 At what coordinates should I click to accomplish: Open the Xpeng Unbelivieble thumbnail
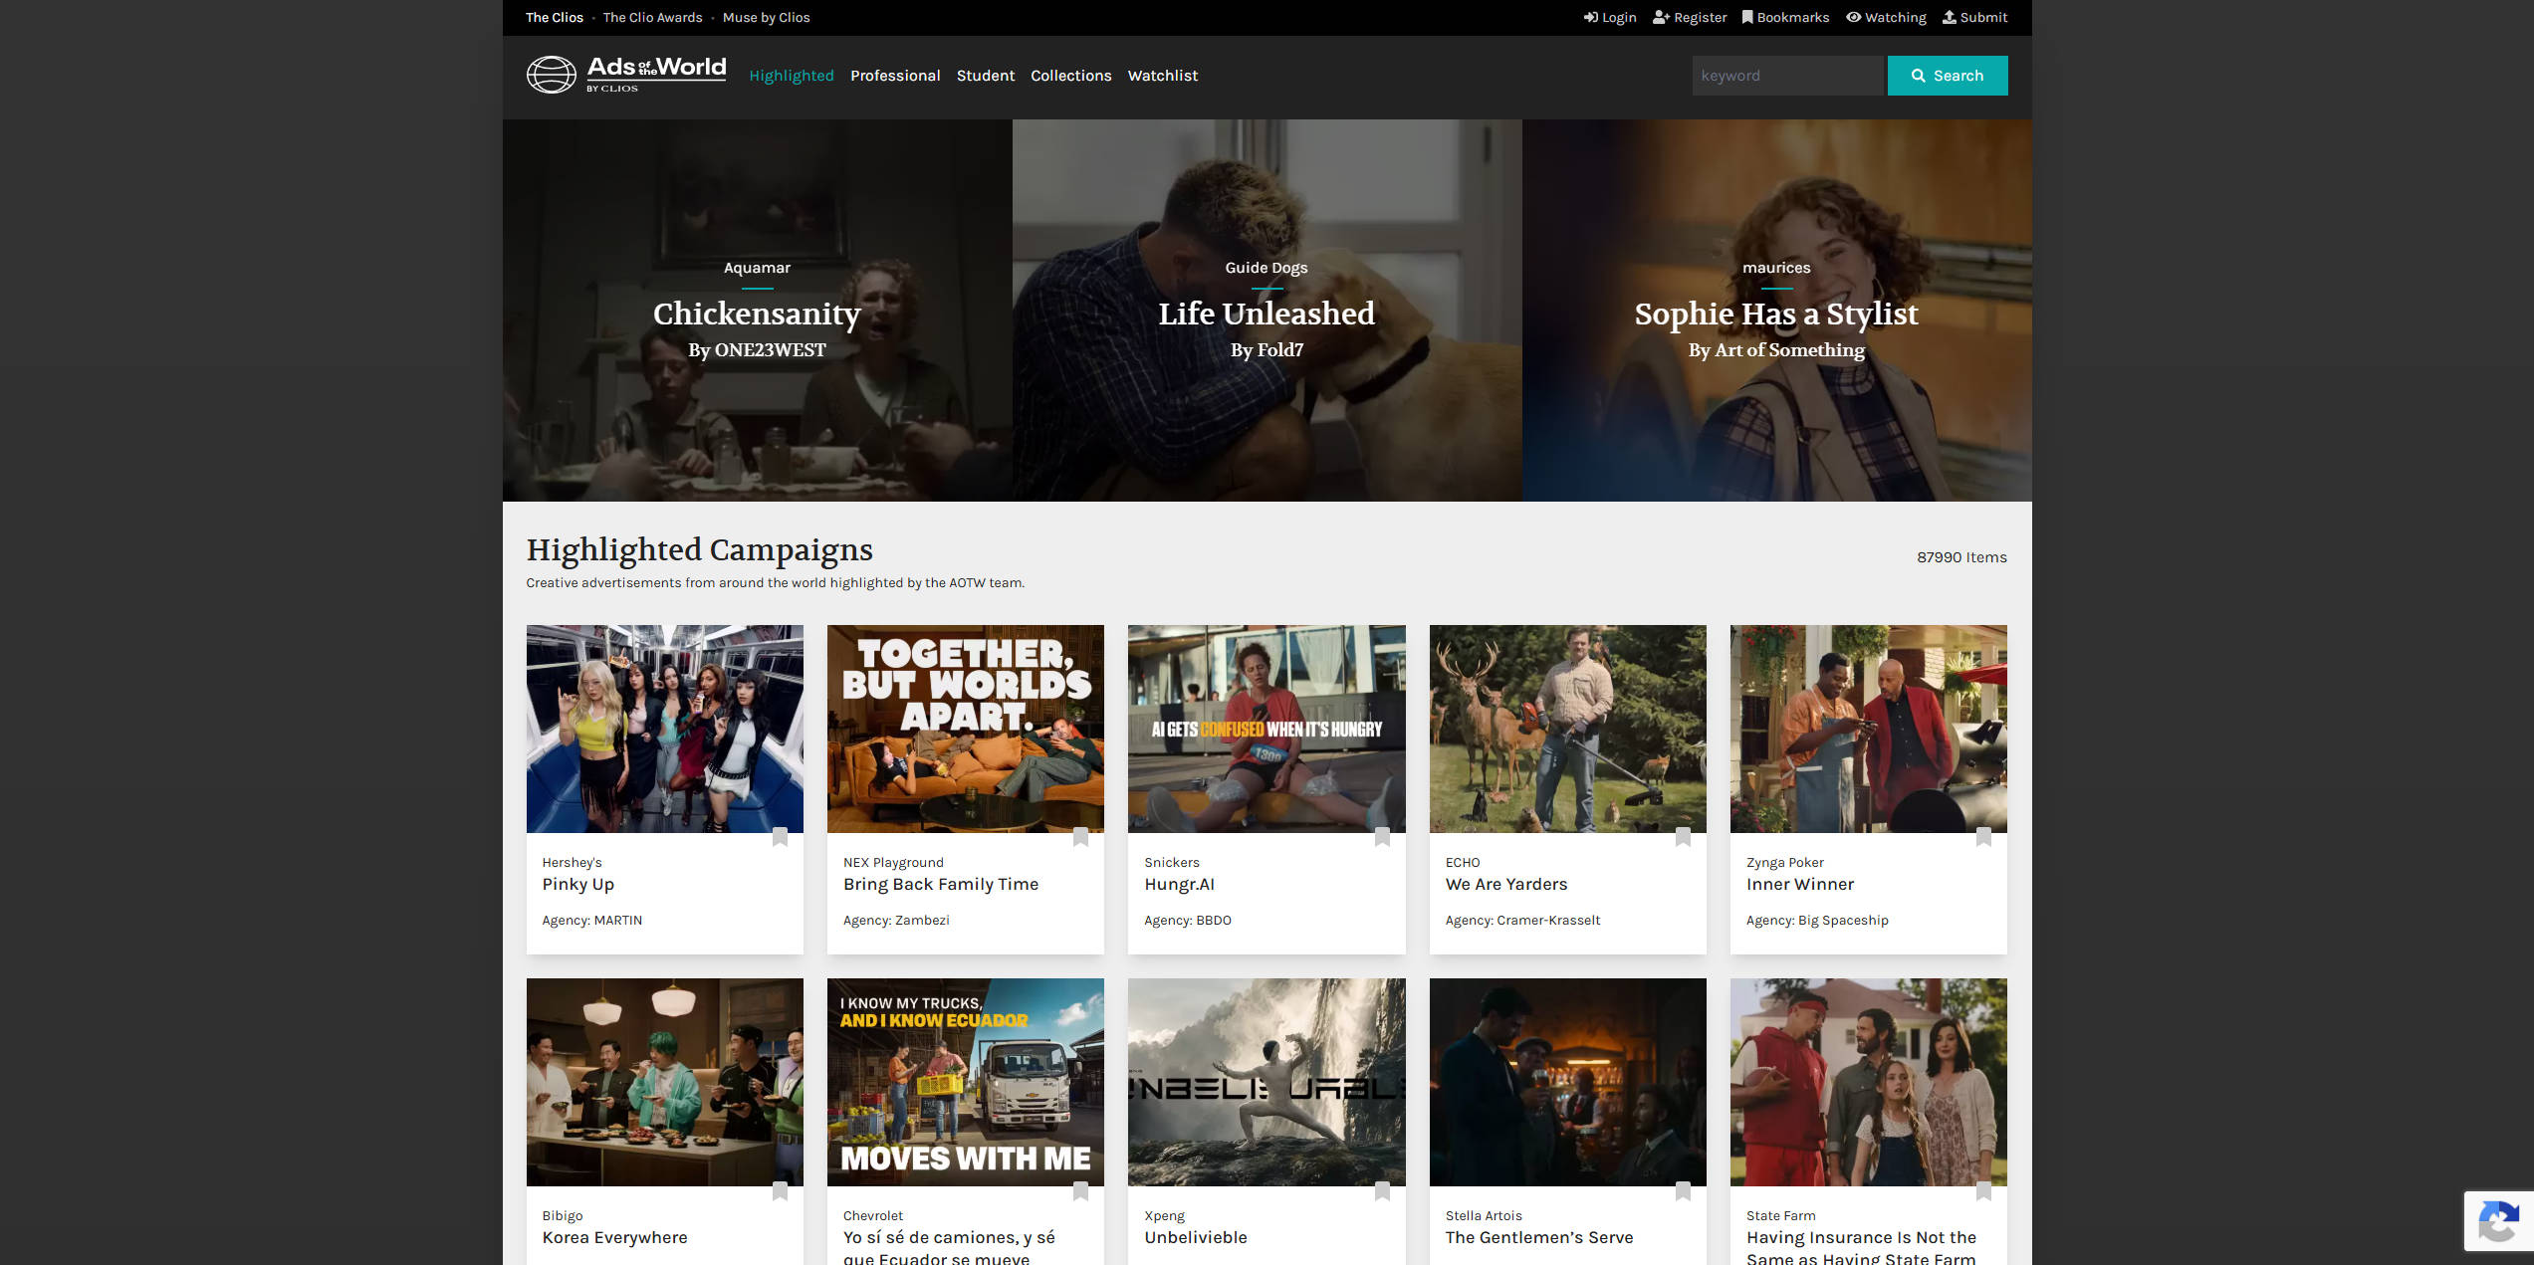[1267, 1082]
